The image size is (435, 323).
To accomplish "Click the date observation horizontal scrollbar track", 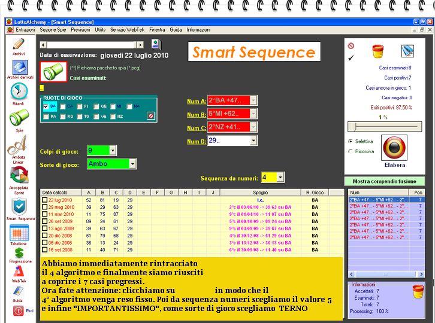I will [92, 45].
